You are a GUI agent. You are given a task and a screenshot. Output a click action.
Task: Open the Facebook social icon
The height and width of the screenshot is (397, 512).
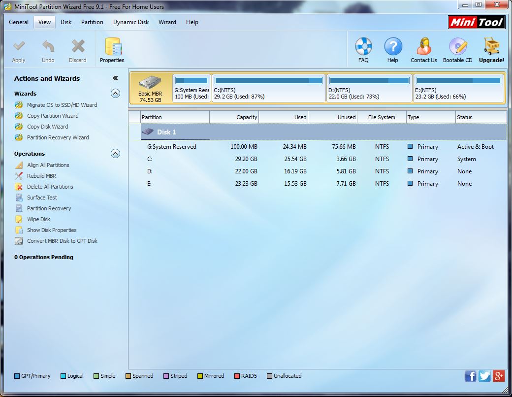[471, 376]
